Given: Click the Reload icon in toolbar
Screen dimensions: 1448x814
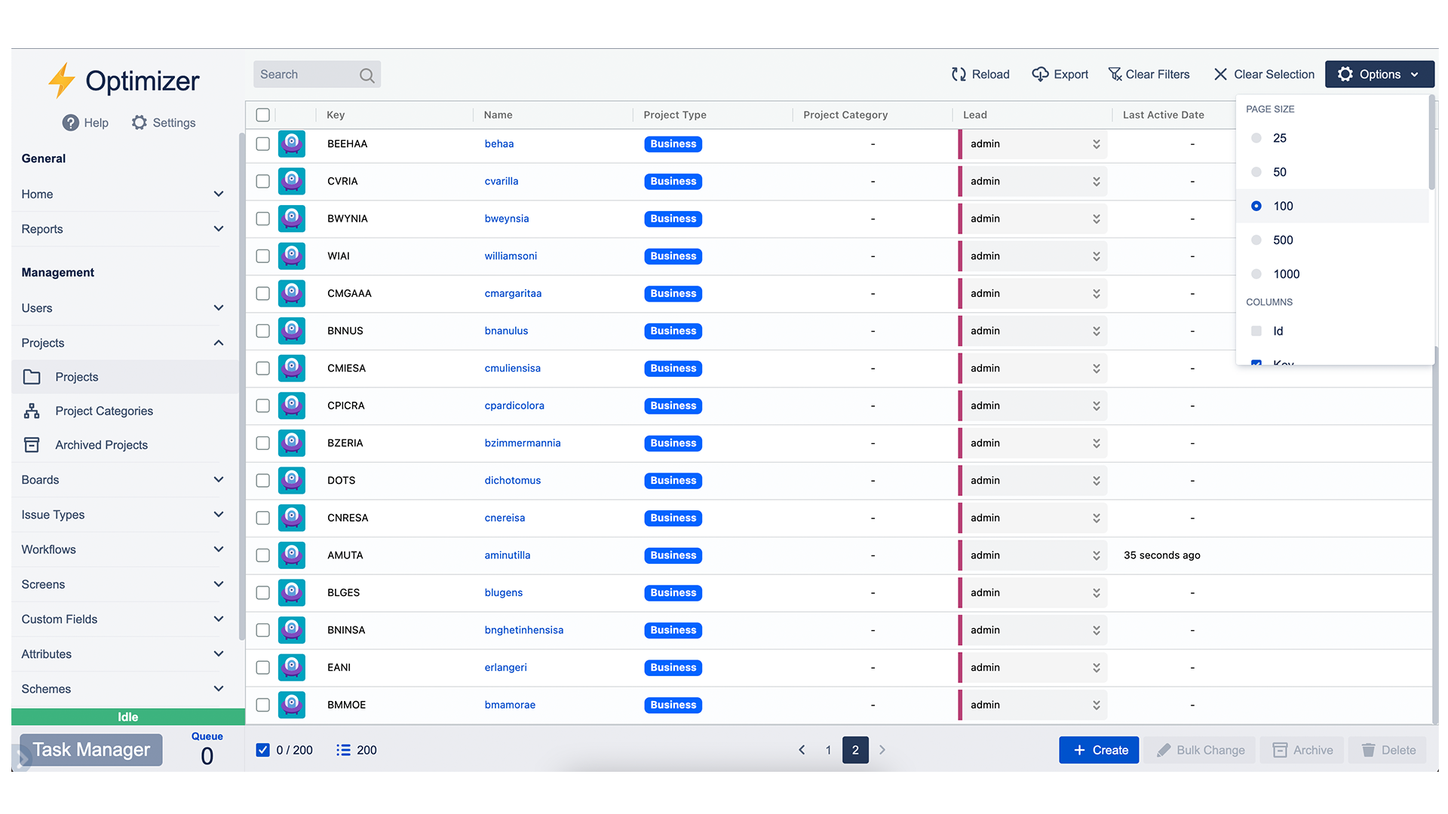Looking at the screenshot, I should [x=959, y=74].
